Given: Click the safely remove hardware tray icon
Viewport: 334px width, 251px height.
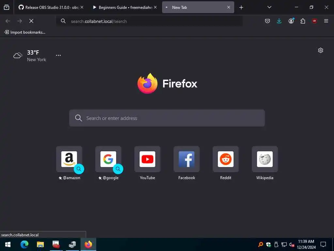Looking at the screenshot, I should [x=276, y=244].
